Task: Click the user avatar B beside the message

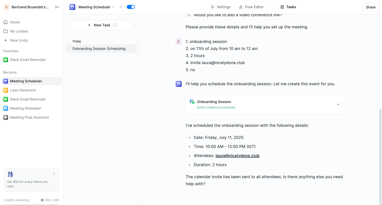Action: (179, 42)
